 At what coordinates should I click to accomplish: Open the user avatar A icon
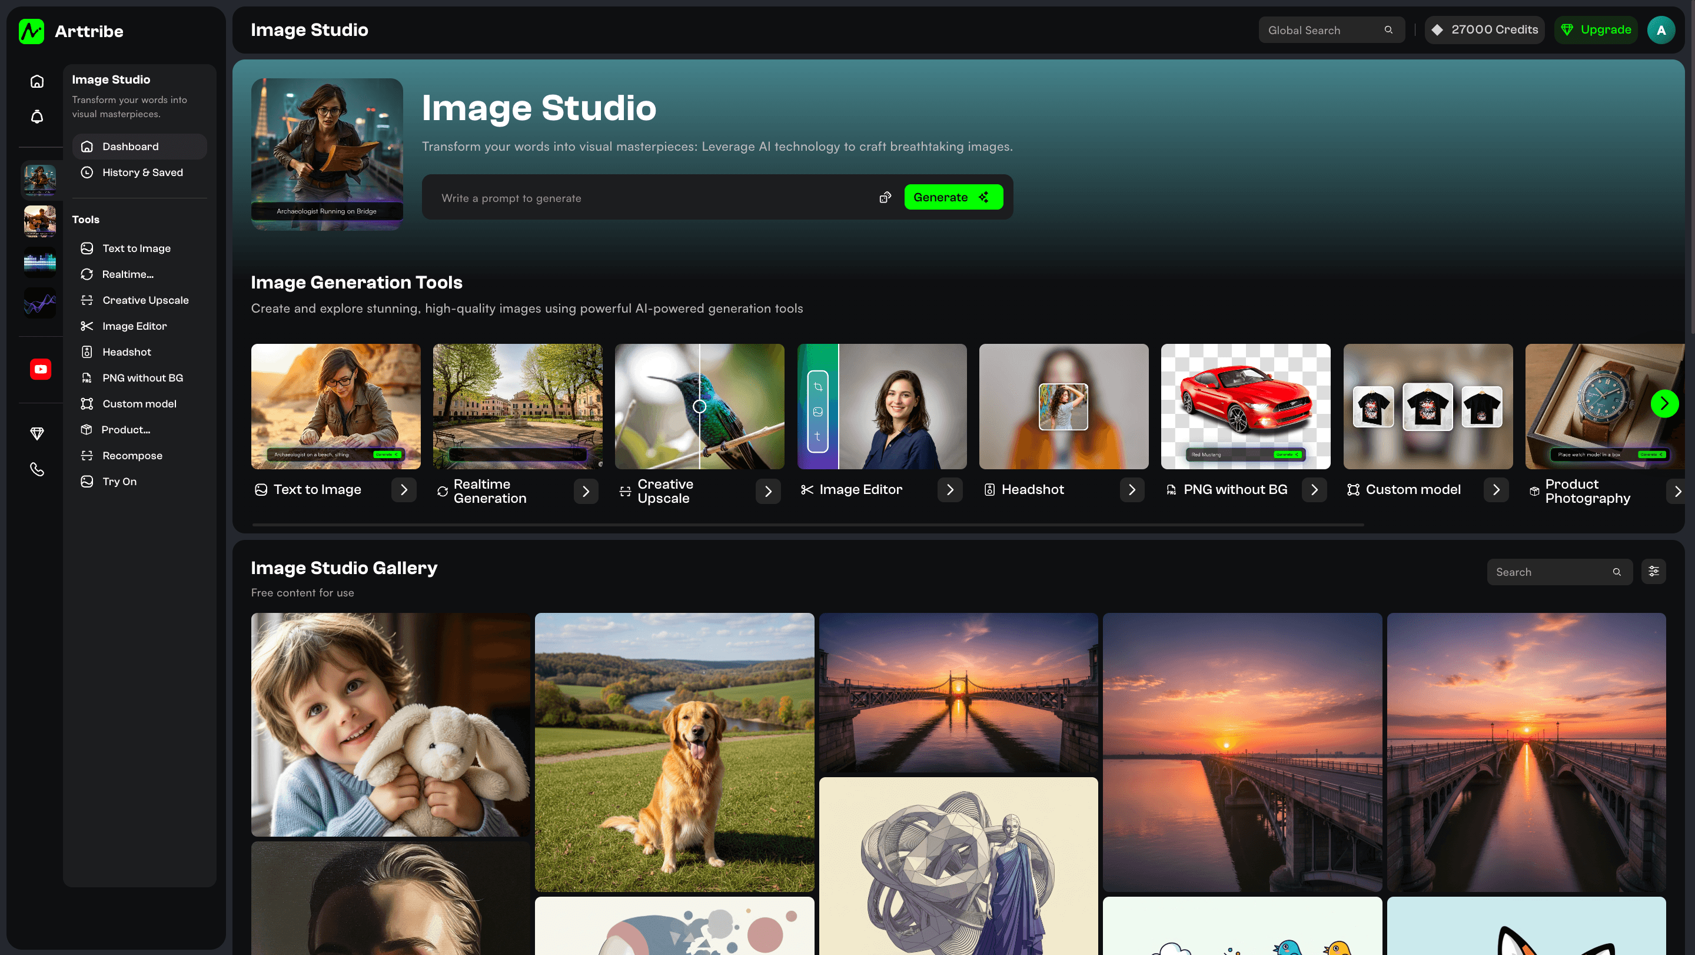[1661, 29]
